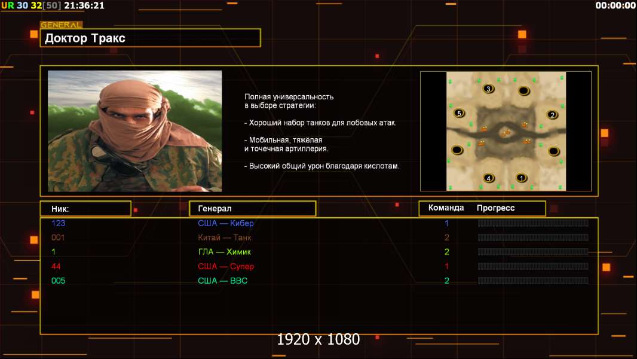This screenshot has height=359, width=637.
Task: Click the 'Доктор Тракс' title box
Action: (x=151, y=38)
